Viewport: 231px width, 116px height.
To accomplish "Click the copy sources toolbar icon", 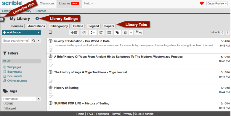I will click(84, 32).
